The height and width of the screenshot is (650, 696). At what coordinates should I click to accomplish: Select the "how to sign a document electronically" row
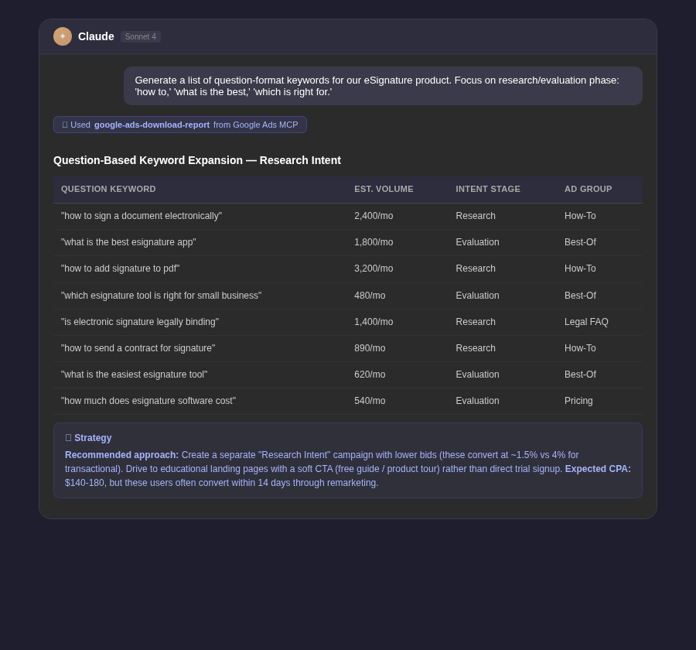(x=348, y=216)
